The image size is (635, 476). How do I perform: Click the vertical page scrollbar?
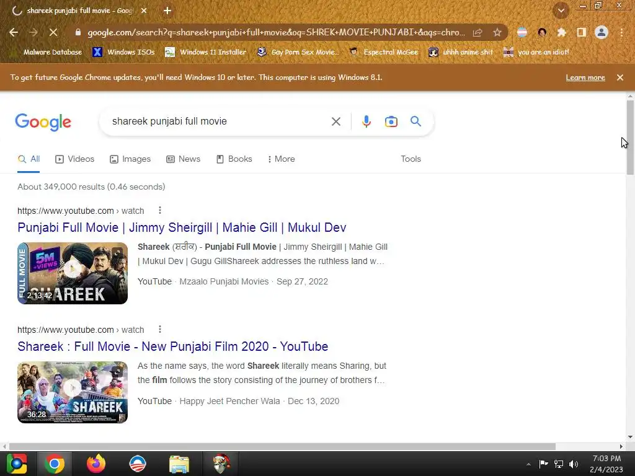[630, 138]
